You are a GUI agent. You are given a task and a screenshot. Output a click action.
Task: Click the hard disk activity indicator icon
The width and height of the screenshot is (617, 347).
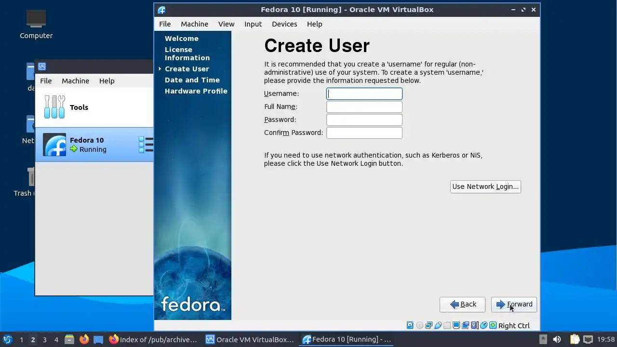coord(410,325)
